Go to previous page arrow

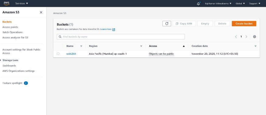tap(236, 37)
